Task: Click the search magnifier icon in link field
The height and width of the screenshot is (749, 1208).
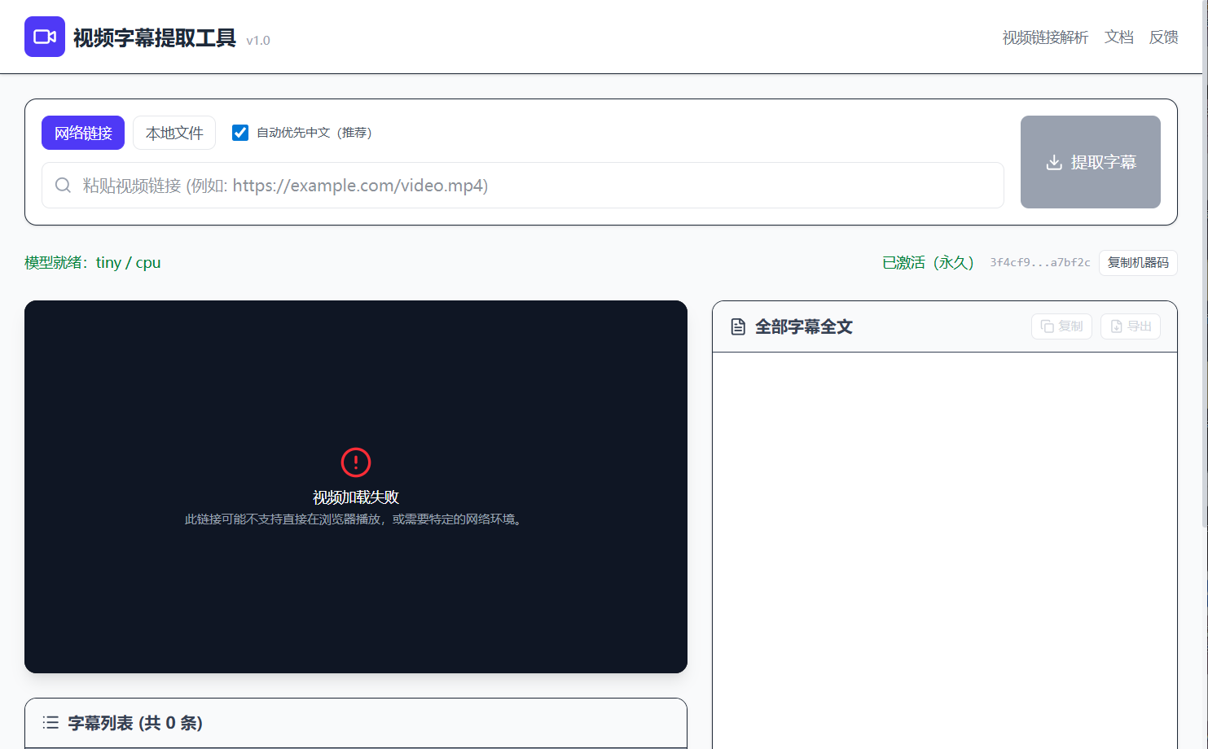Action: [x=63, y=186]
